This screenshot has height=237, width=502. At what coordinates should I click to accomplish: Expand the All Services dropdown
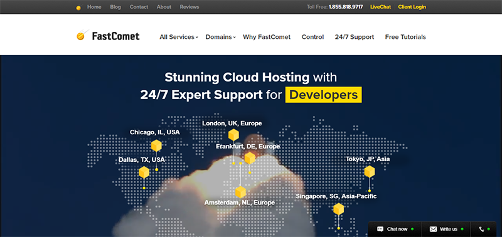tap(179, 37)
